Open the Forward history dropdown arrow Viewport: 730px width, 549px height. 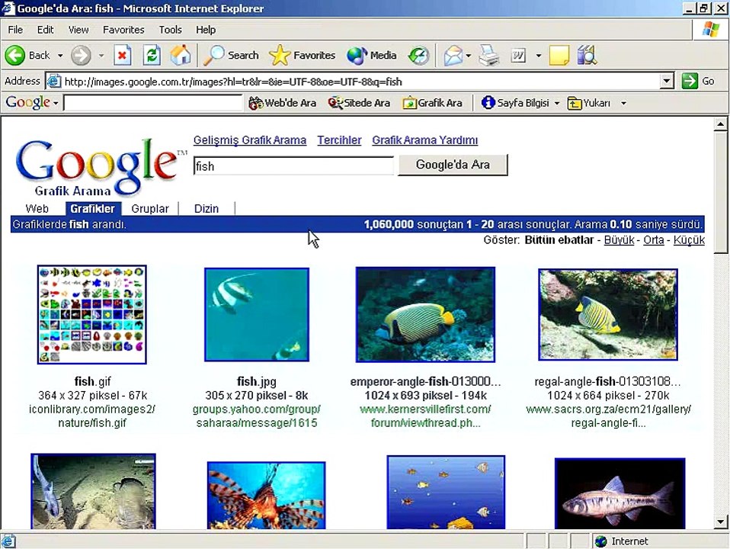pyautogui.click(x=101, y=56)
